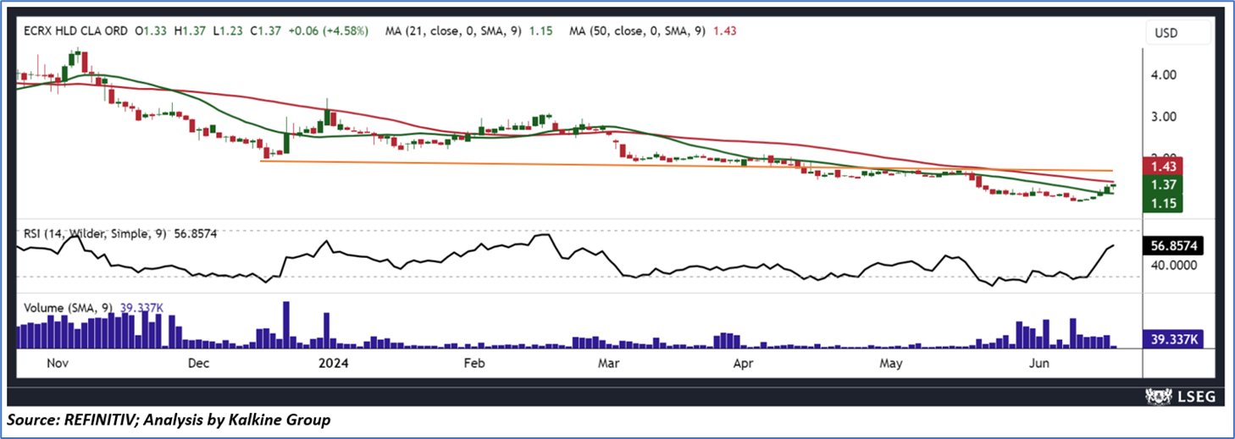The width and height of the screenshot is (1235, 439).
Task: Click the 3.00 price axis label
Action: [x=1163, y=117]
